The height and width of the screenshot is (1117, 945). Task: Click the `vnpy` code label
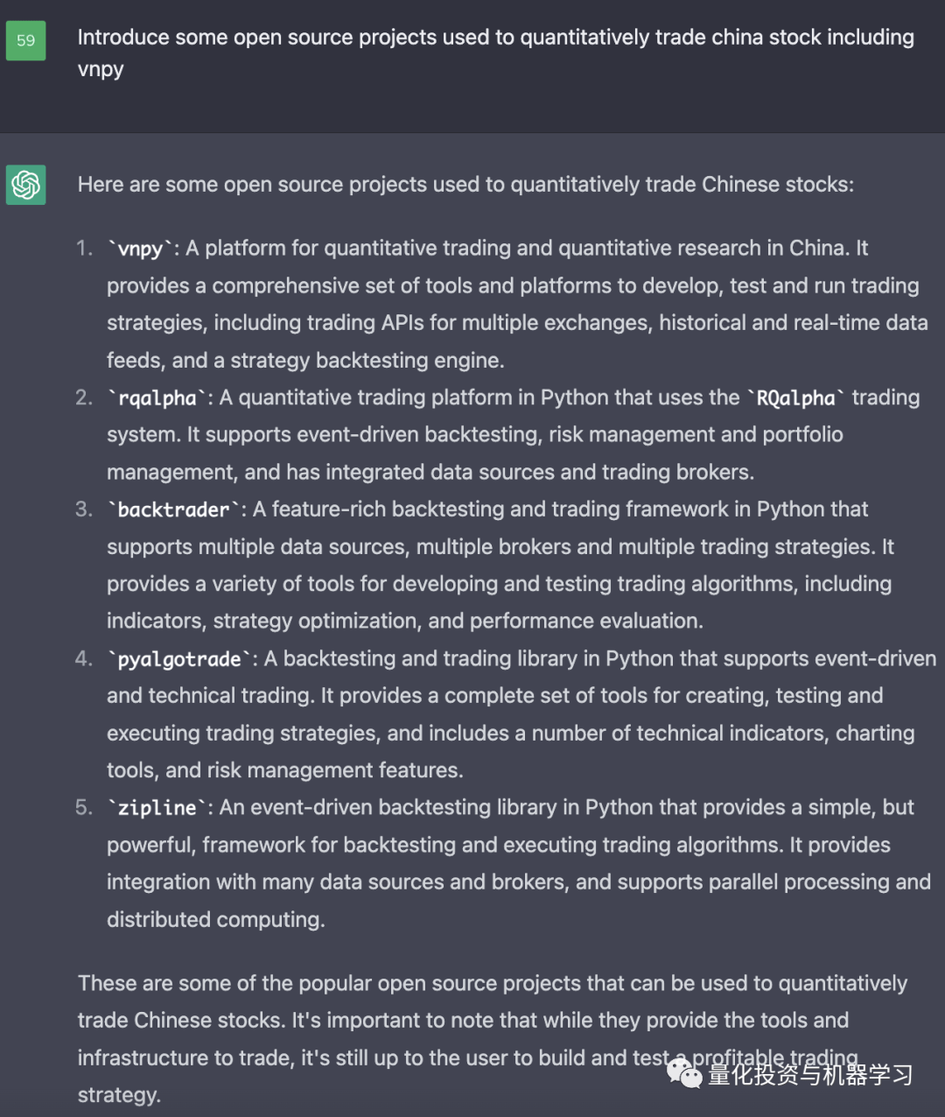pyautogui.click(x=140, y=249)
